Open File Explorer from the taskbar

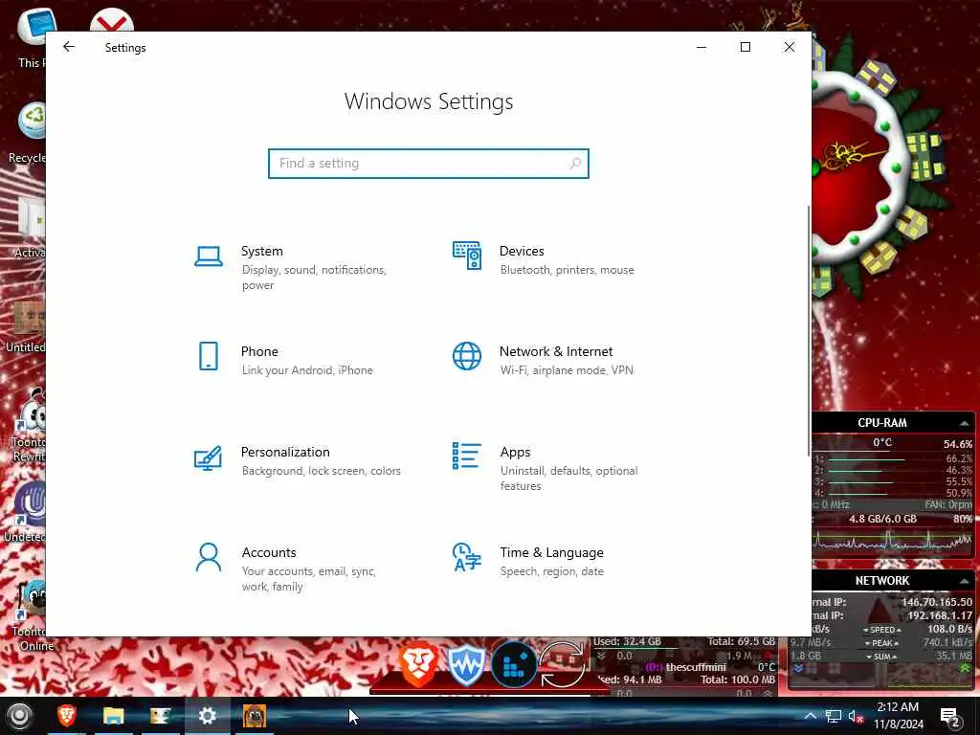(113, 716)
